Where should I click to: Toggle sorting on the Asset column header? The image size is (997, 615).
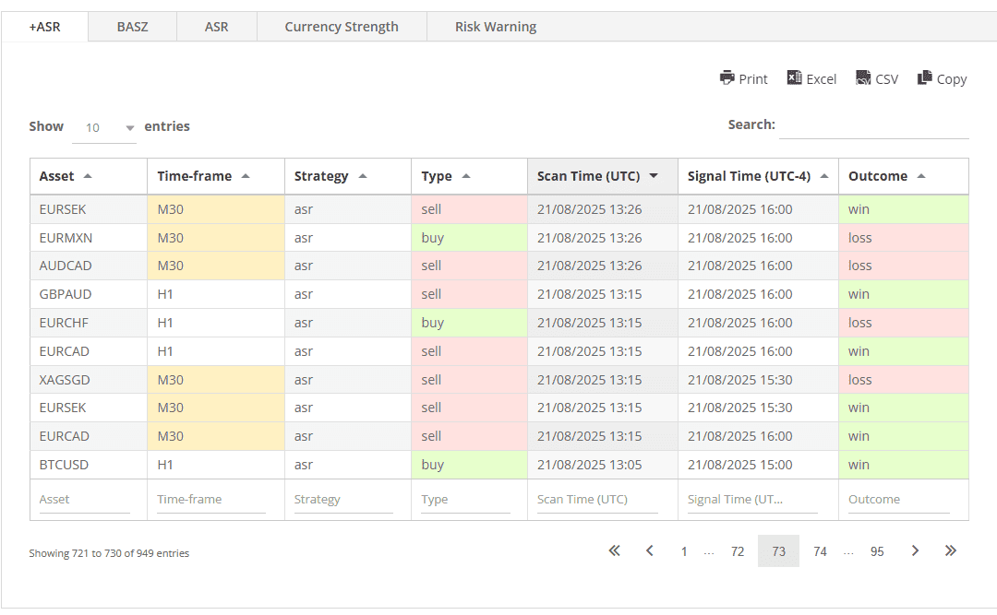[88, 175]
